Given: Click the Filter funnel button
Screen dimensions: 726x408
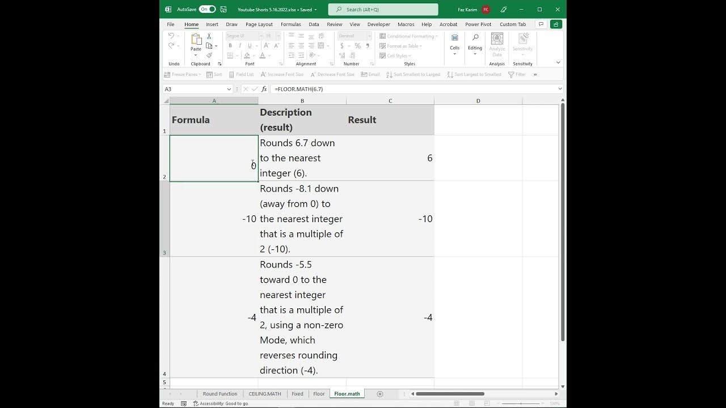Looking at the screenshot, I should [x=517, y=74].
